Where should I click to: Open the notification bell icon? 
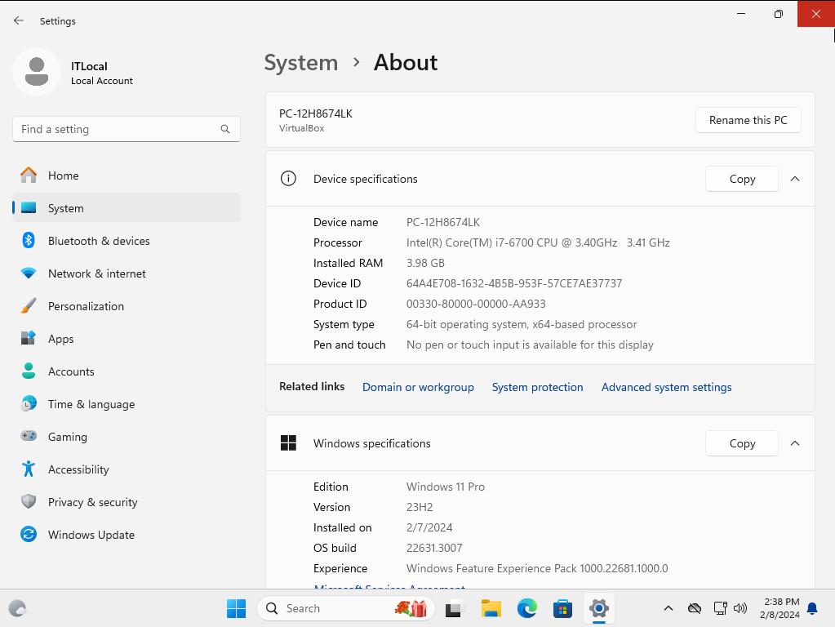tap(813, 608)
